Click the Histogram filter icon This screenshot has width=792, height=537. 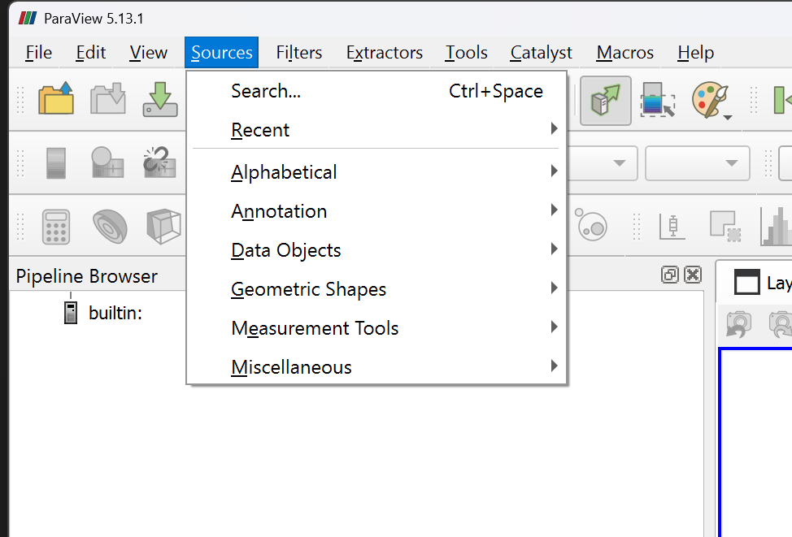[x=776, y=226]
